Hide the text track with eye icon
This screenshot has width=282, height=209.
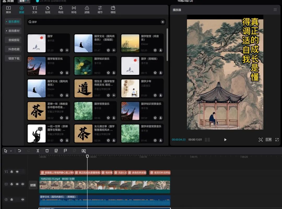pos(17,172)
